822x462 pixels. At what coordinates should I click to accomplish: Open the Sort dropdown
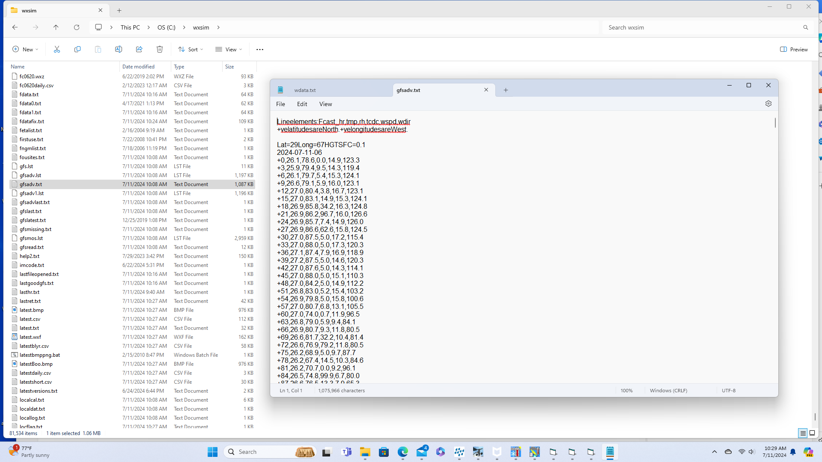[191, 49]
